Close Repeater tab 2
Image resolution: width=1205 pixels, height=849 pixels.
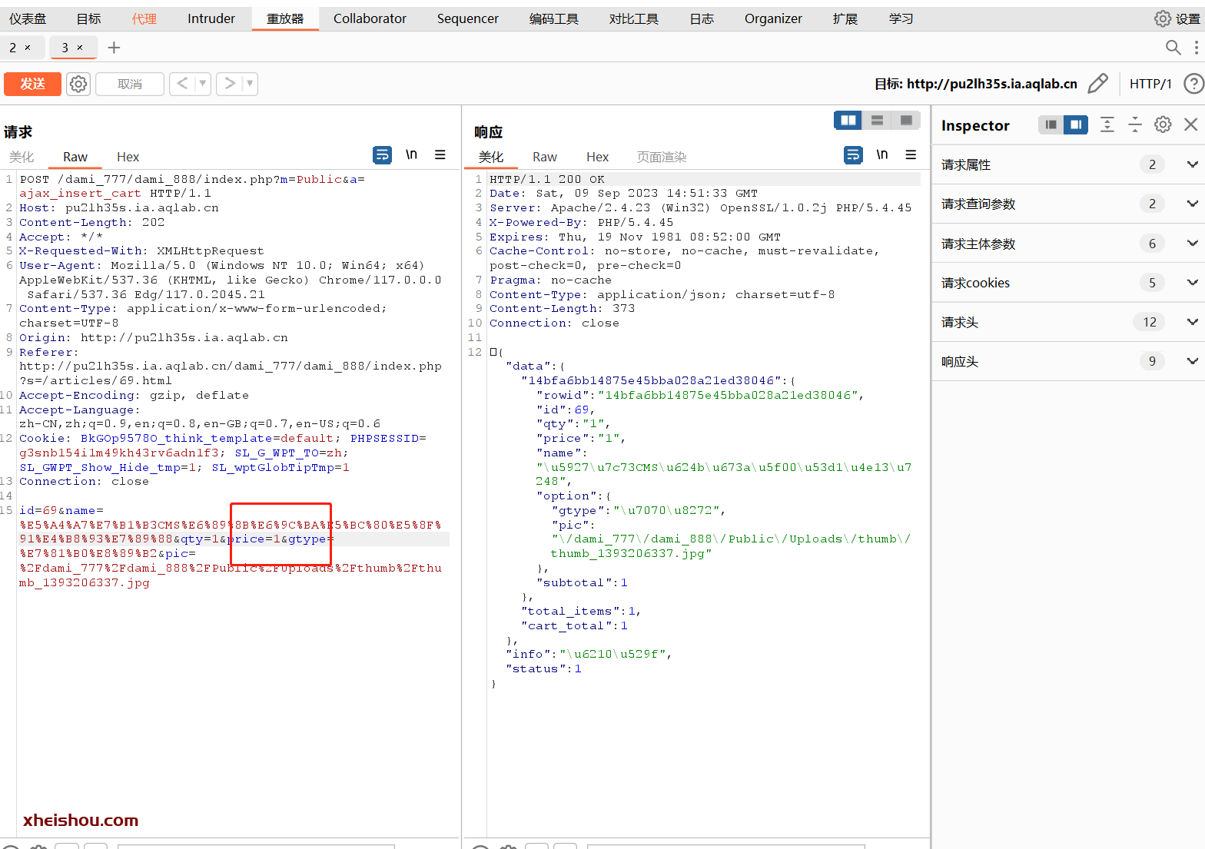click(28, 48)
